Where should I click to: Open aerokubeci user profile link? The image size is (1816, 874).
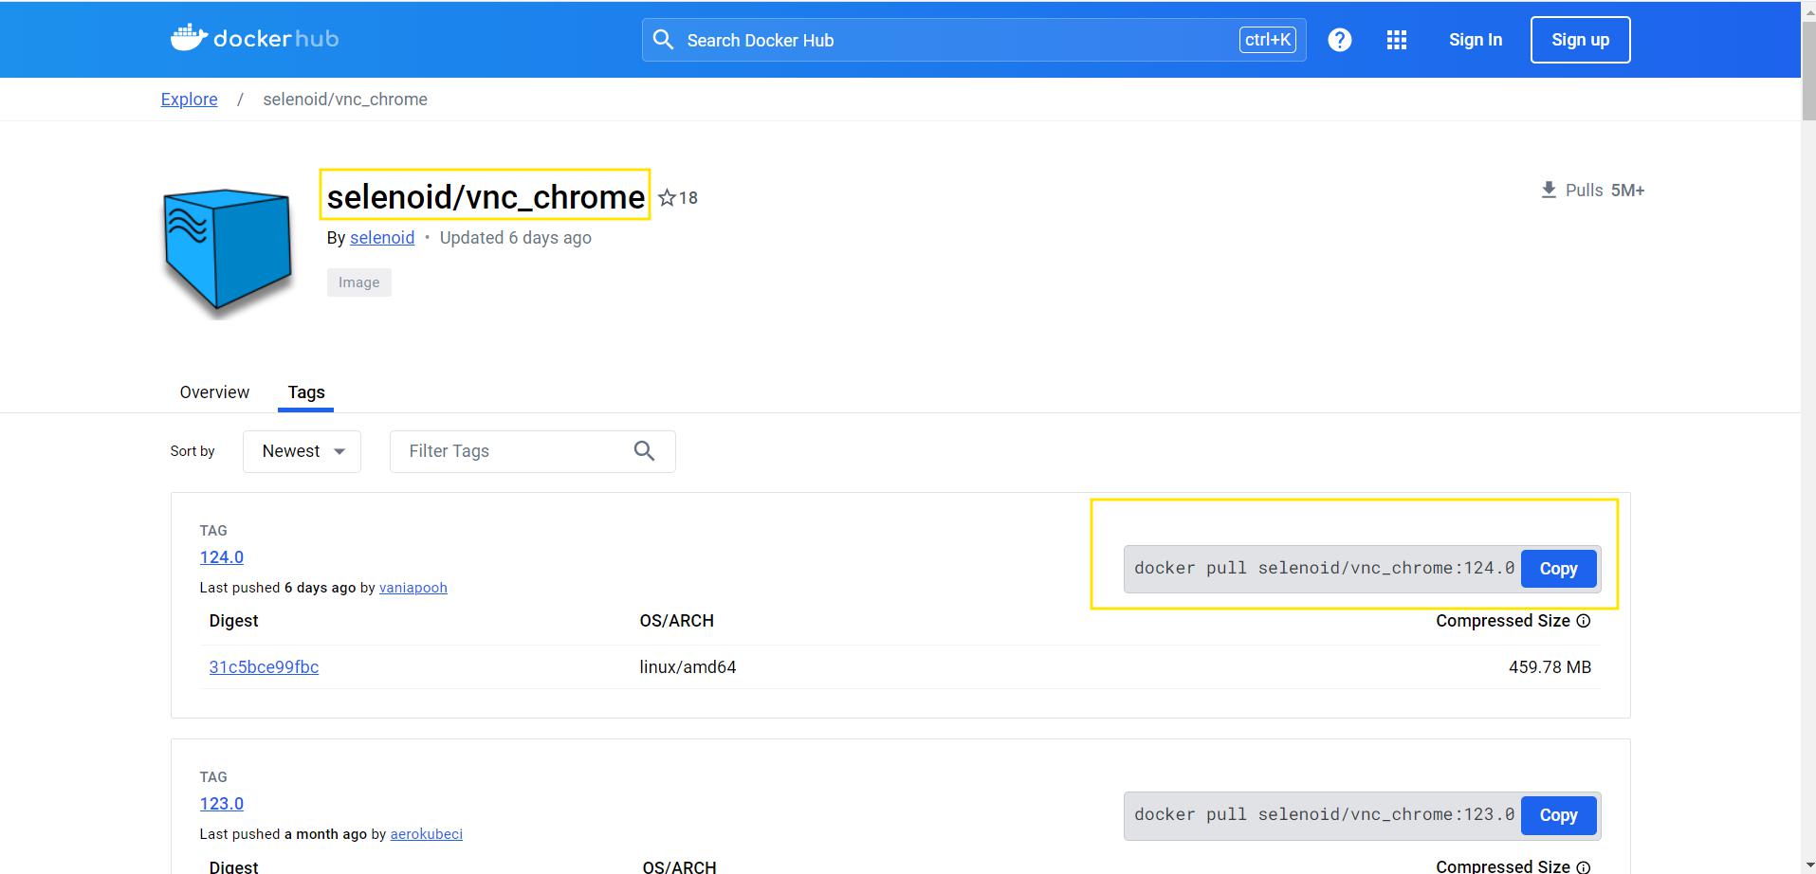pyautogui.click(x=427, y=834)
